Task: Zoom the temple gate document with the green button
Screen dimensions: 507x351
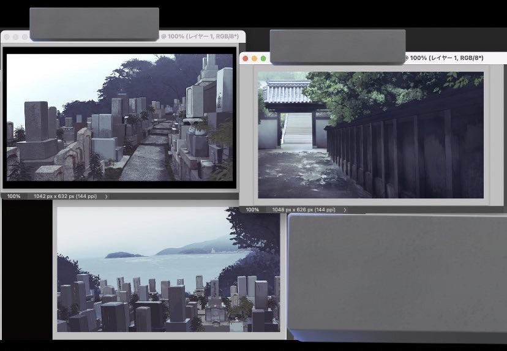Action: pyautogui.click(x=263, y=59)
